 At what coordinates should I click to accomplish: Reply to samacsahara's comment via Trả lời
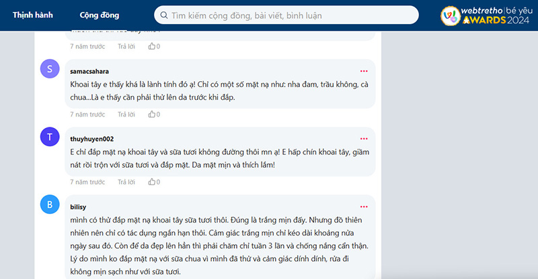126,114
